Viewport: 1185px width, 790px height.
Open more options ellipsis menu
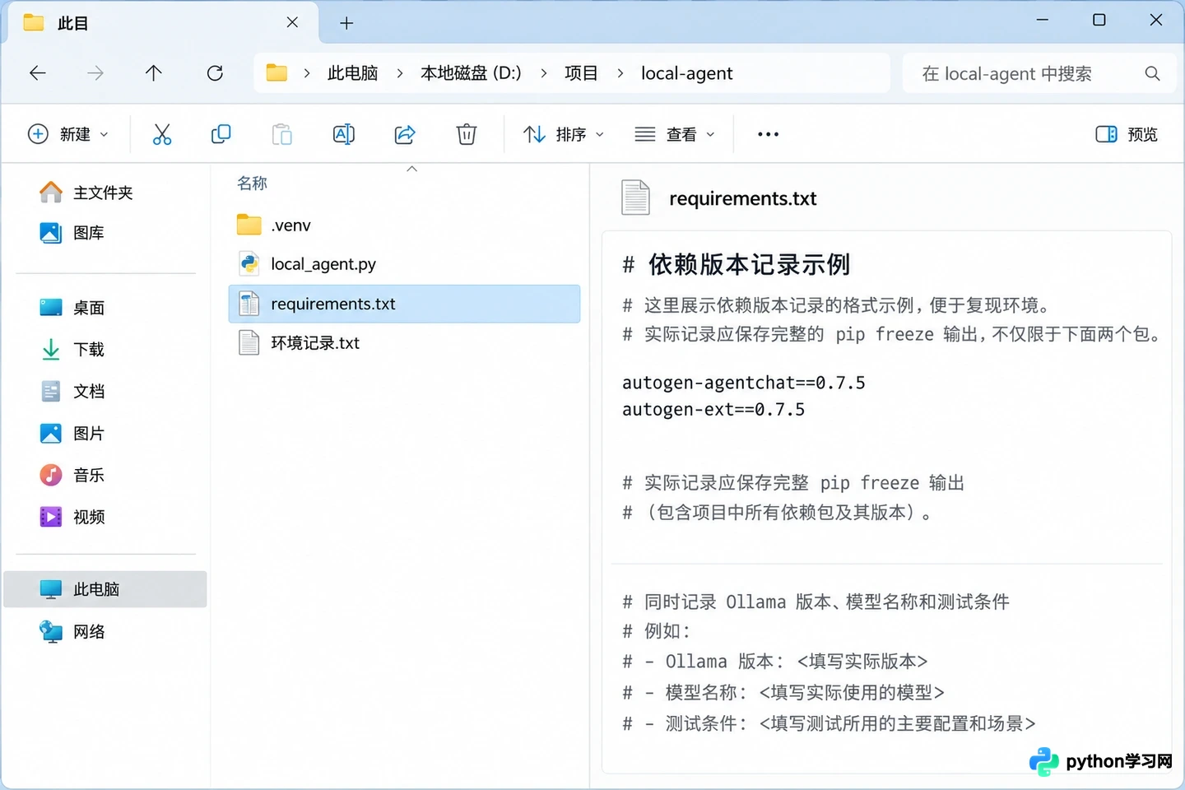coord(768,134)
